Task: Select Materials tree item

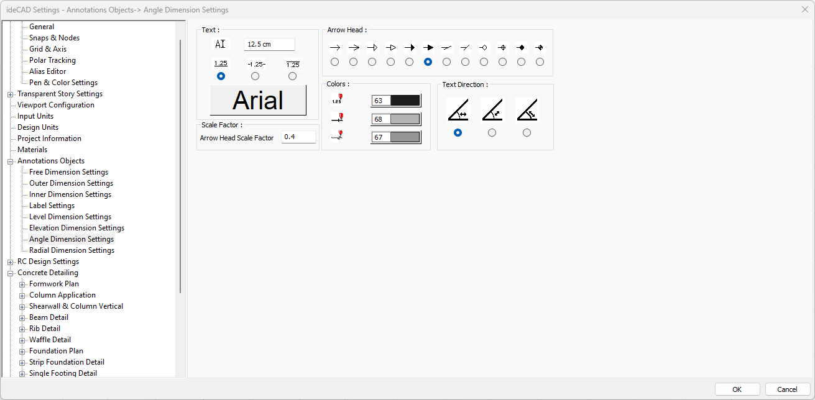Action: pyautogui.click(x=32, y=150)
